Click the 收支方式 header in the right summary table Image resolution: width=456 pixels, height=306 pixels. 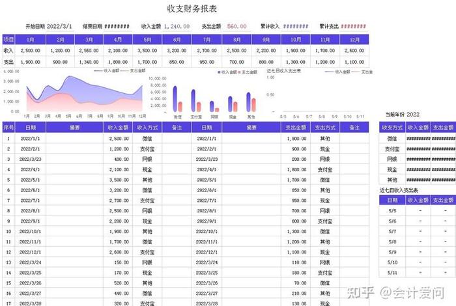tap(392, 128)
